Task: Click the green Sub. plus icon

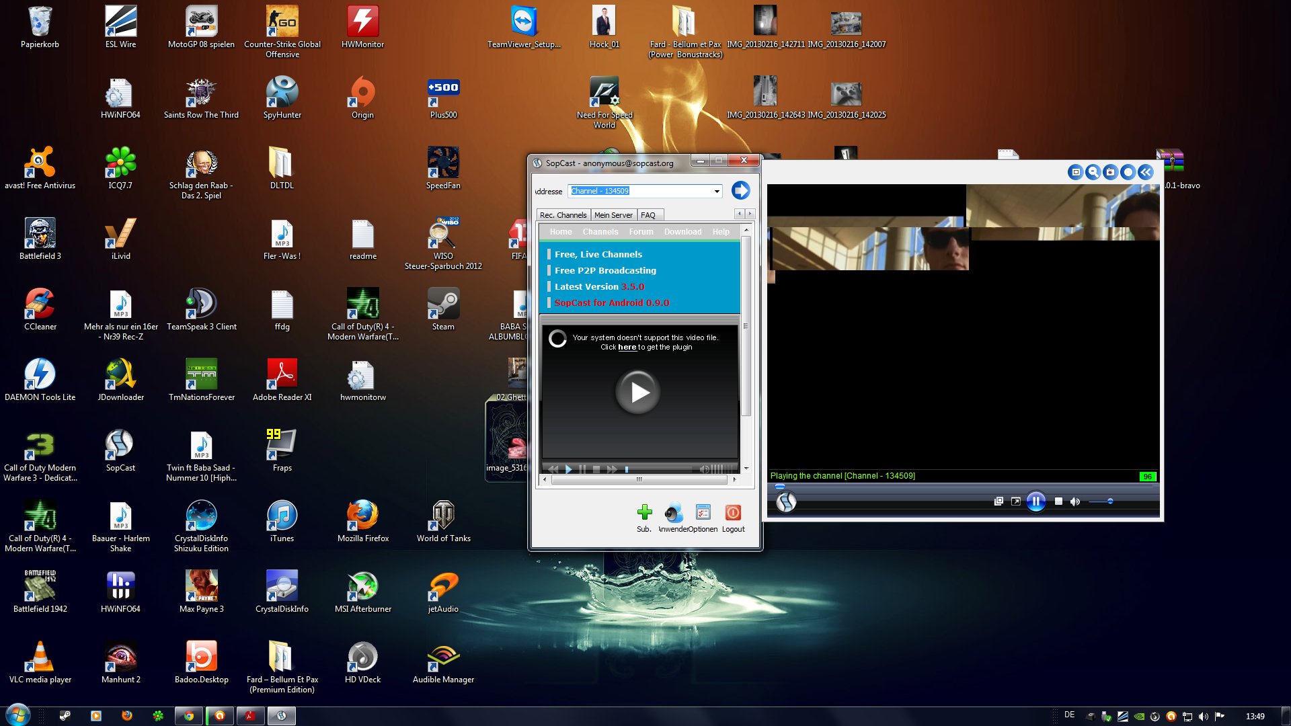Action: pos(644,513)
